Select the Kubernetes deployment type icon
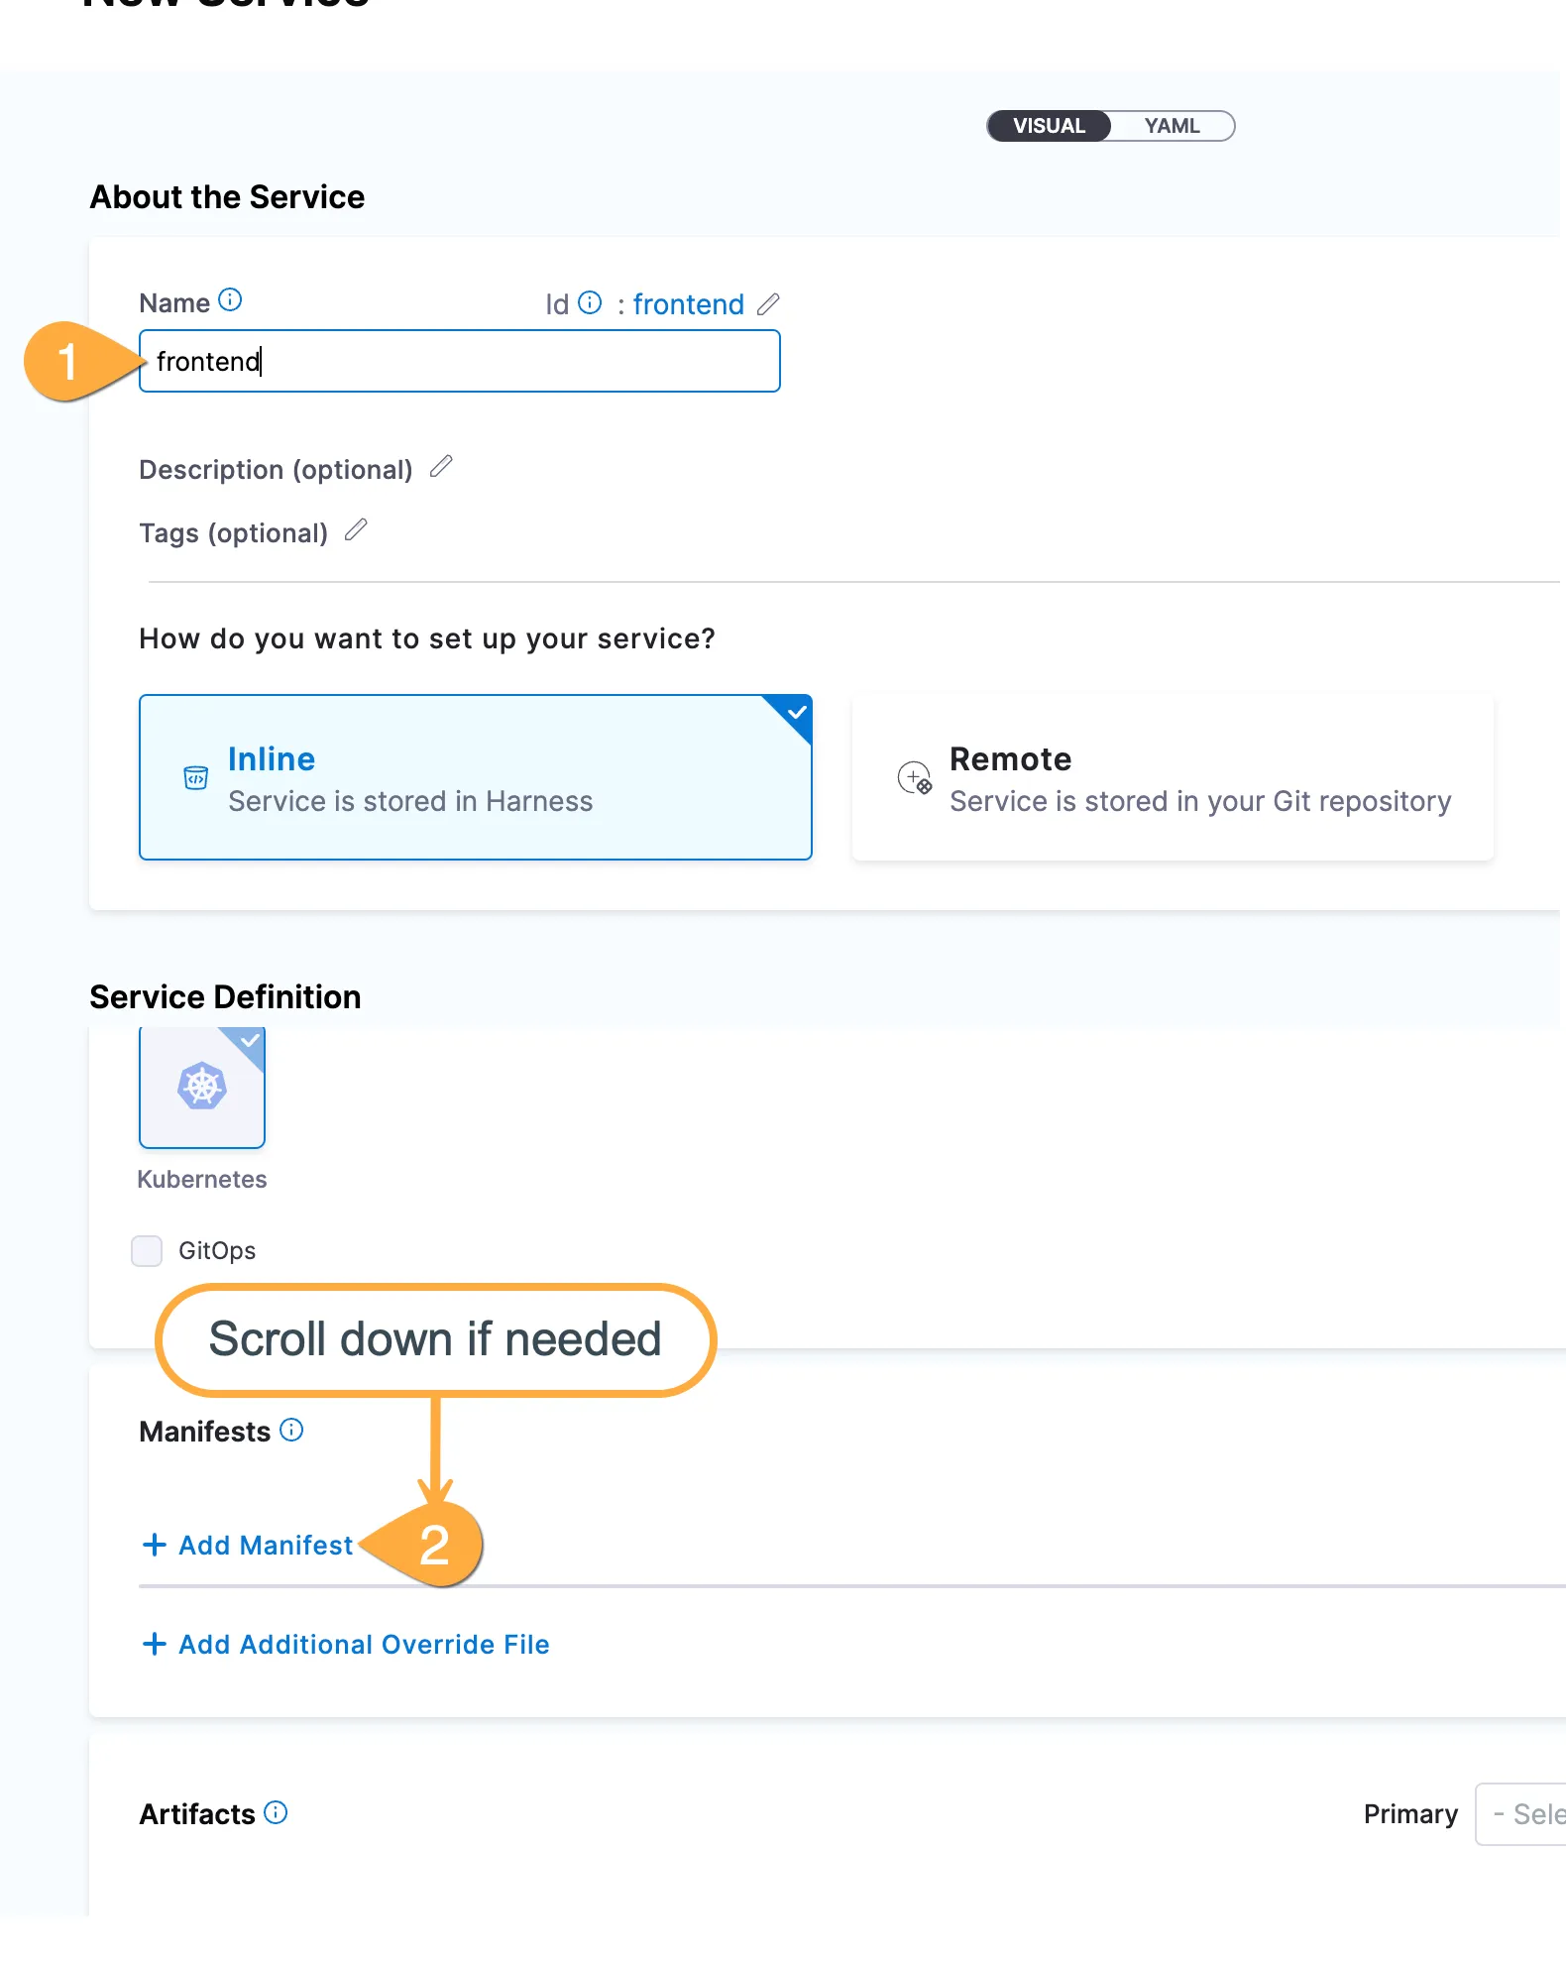Screen dimensions: 1566x1961 click(x=202, y=1087)
